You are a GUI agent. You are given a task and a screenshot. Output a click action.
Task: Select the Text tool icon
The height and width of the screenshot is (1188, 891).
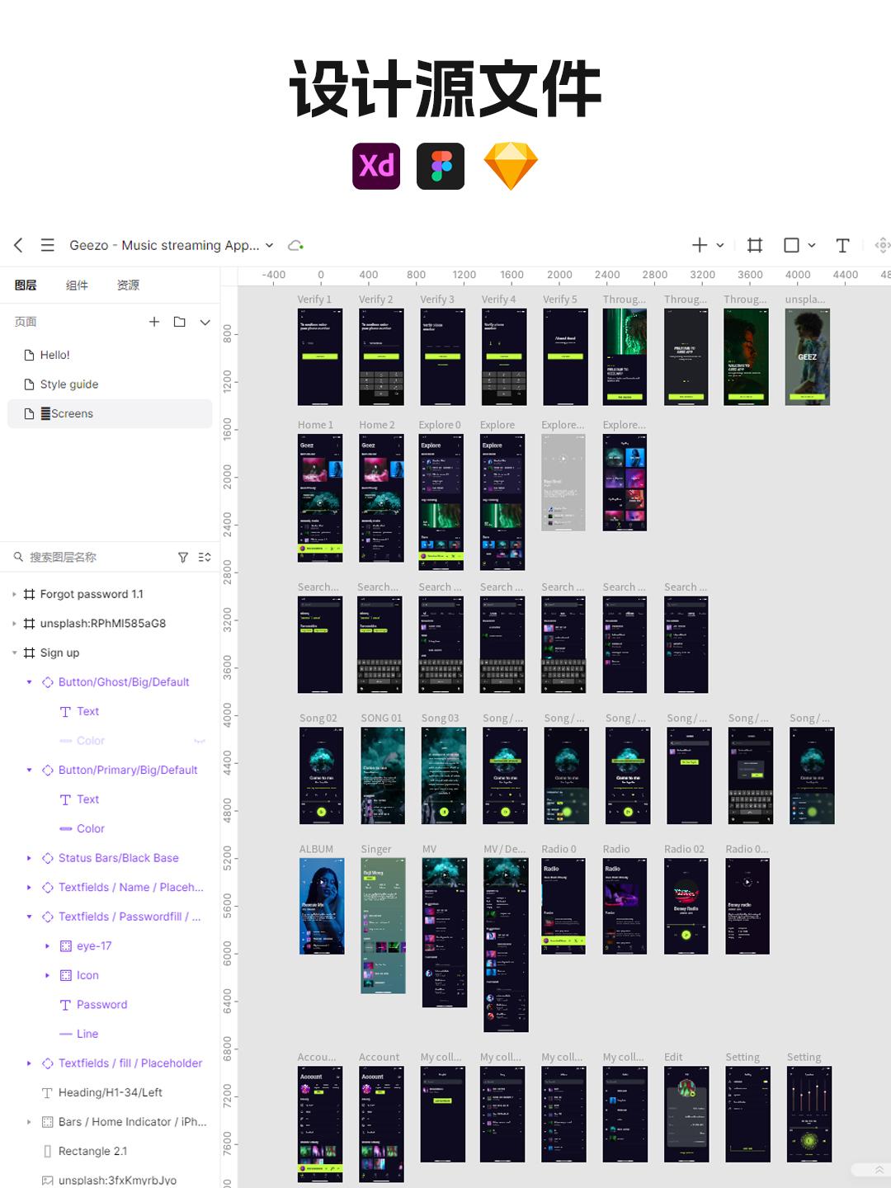(x=842, y=245)
